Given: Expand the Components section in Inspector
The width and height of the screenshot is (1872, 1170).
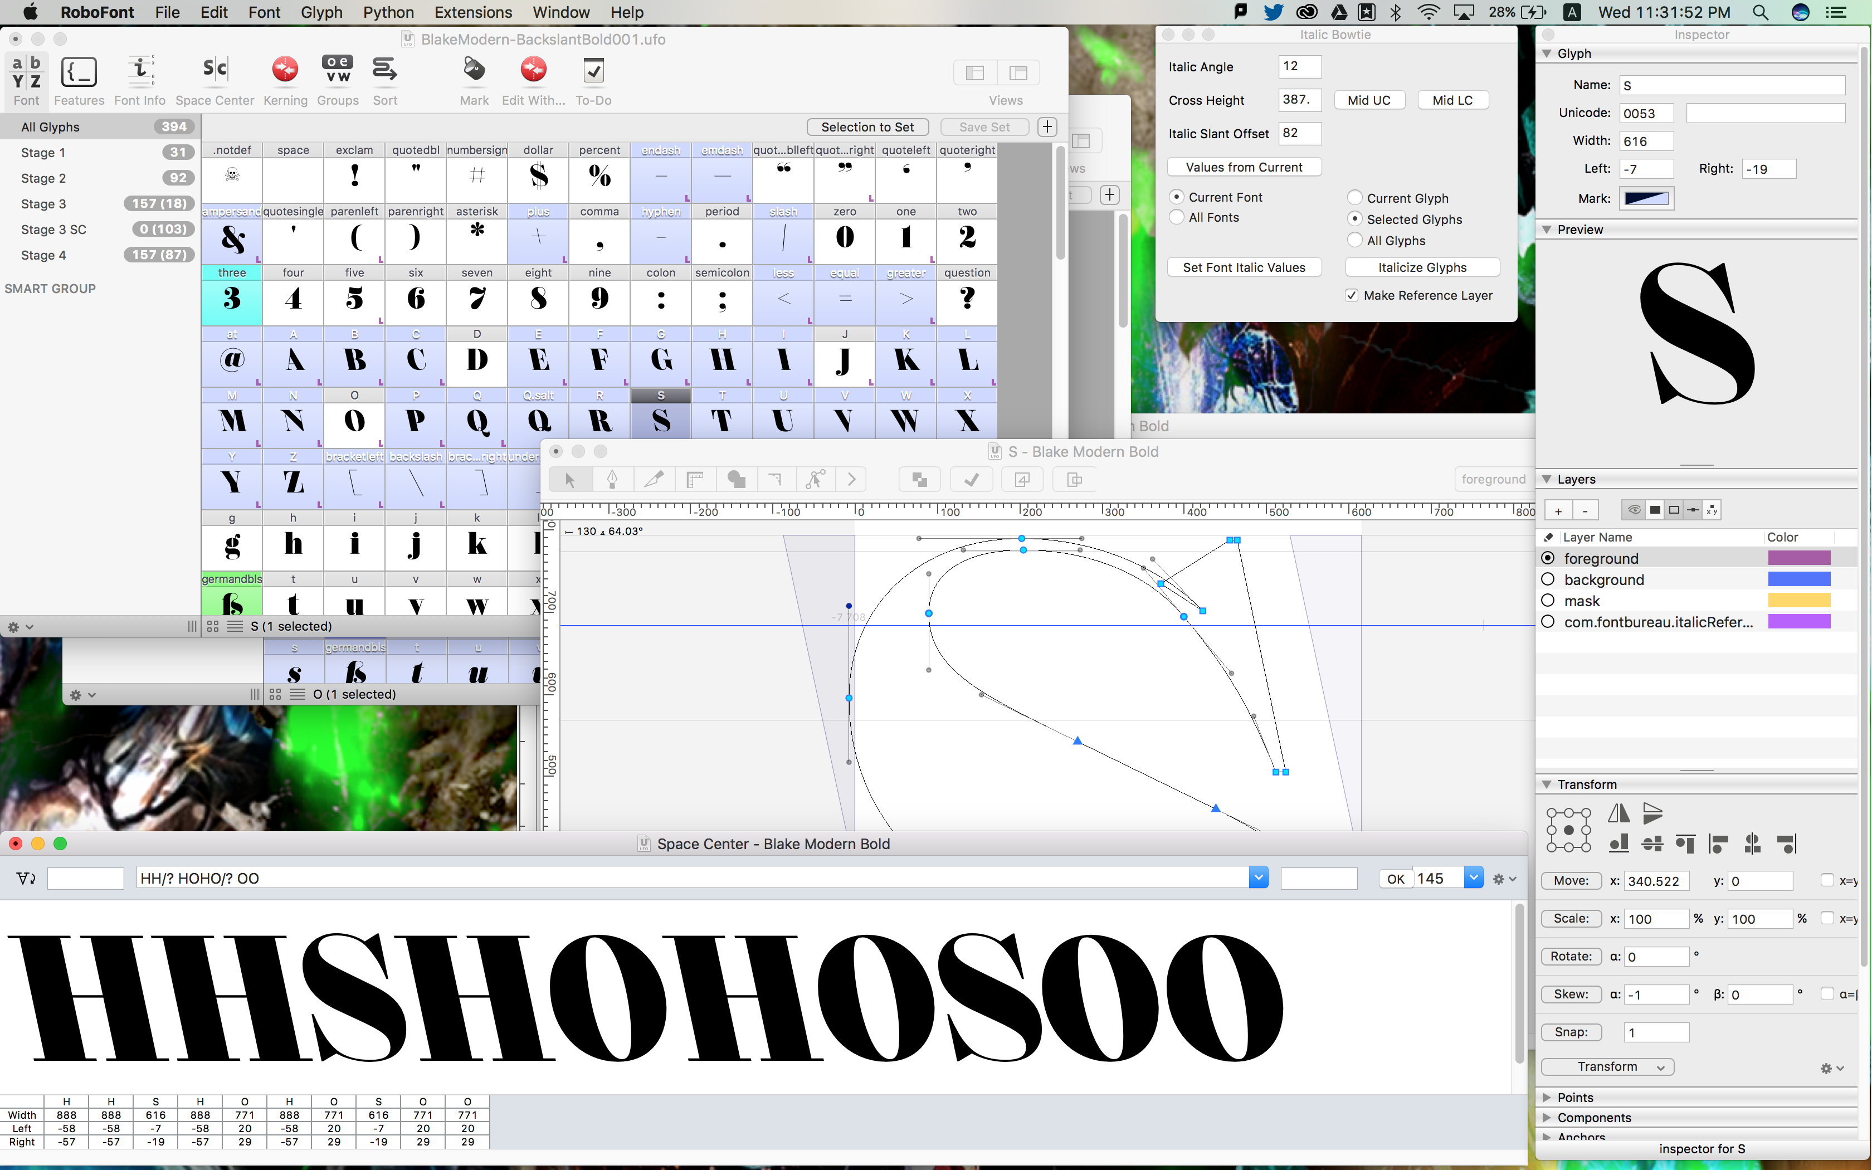Looking at the screenshot, I should [1546, 1118].
